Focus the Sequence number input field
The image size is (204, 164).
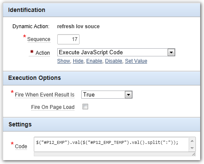point(68,39)
